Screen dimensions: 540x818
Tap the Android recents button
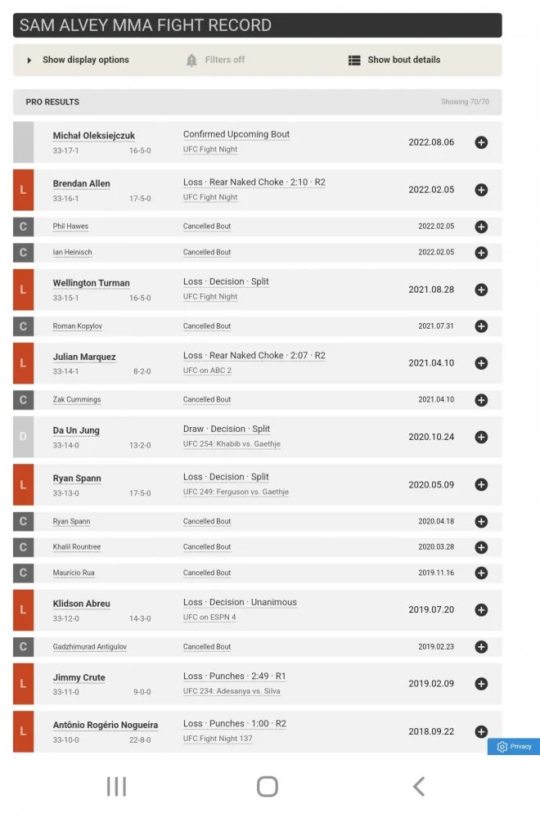pyautogui.click(x=116, y=785)
